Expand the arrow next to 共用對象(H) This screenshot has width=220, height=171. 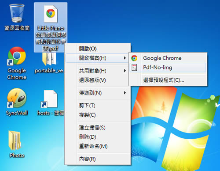pos(125,71)
